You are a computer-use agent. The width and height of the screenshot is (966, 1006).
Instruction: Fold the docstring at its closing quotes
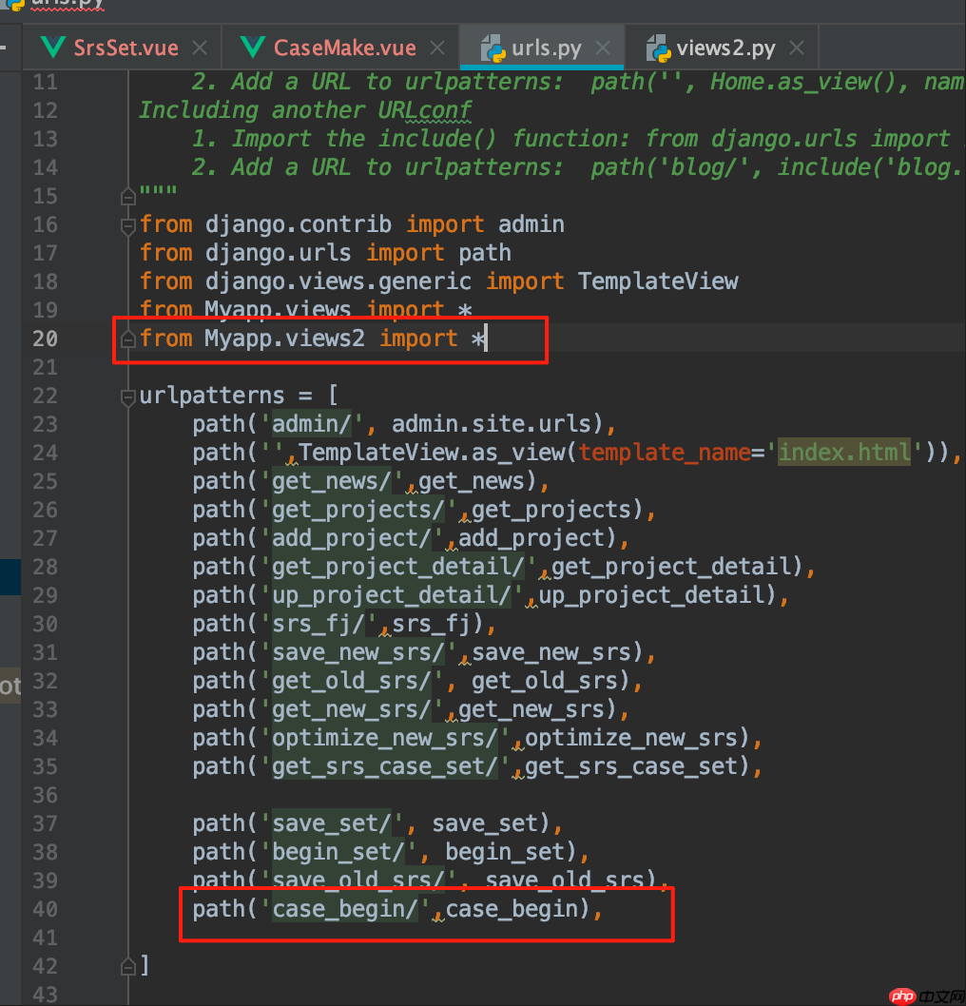pos(127,197)
